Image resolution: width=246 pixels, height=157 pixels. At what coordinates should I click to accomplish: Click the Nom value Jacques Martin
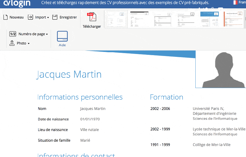(x=93, y=109)
